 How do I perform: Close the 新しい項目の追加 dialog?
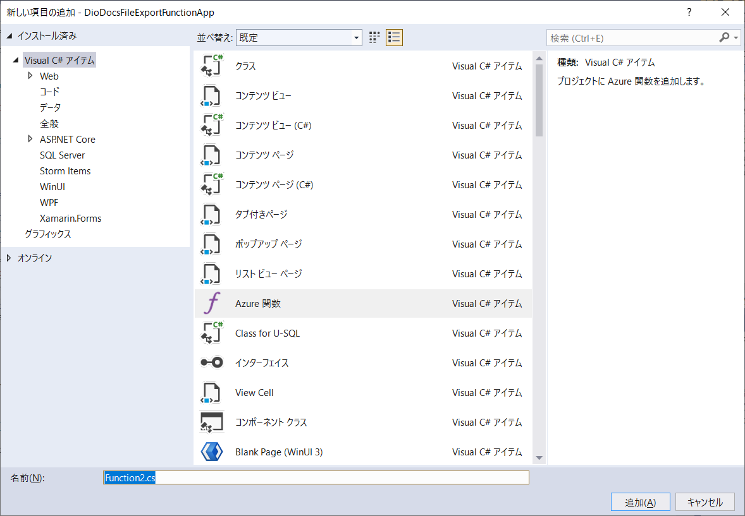725,13
